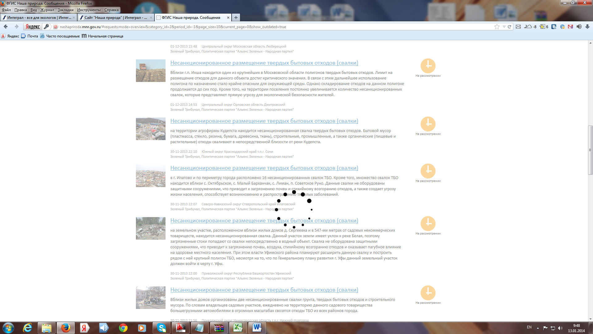The image size is (593, 334).
Task: Click the first orange plus status icon
Action: (x=428, y=66)
